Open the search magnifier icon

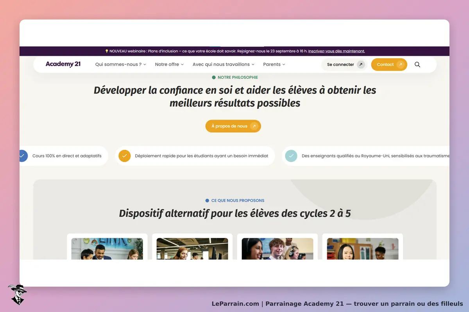pos(417,65)
